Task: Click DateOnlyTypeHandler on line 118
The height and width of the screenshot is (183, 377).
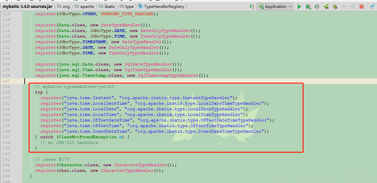Action: click(x=165, y=31)
